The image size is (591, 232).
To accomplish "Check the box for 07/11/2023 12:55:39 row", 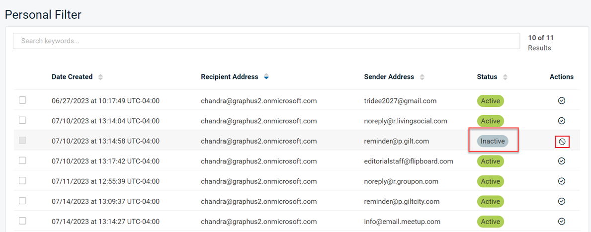I will pyautogui.click(x=22, y=181).
